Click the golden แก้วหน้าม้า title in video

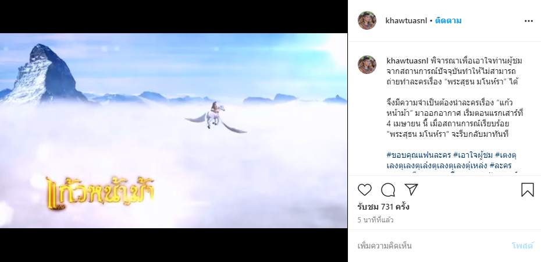point(101,193)
